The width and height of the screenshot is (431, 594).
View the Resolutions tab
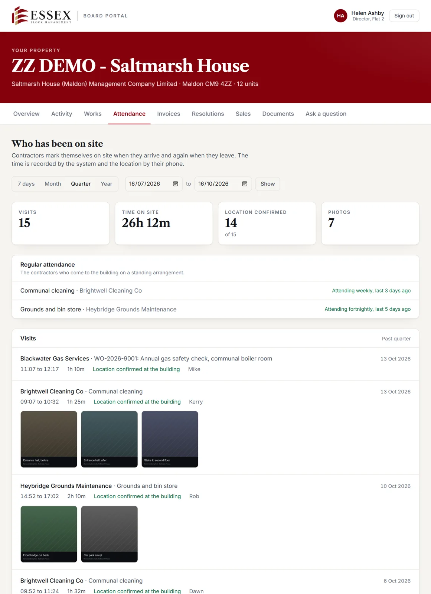pos(208,114)
